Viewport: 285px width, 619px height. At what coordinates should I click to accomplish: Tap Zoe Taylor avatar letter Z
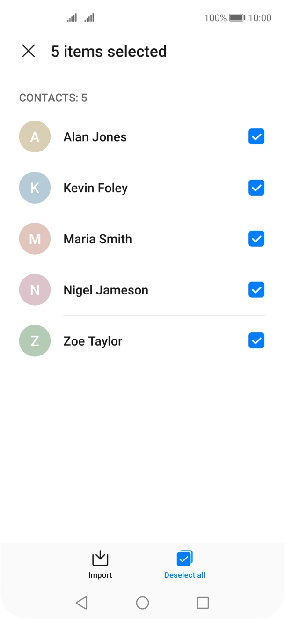(35, 341)
